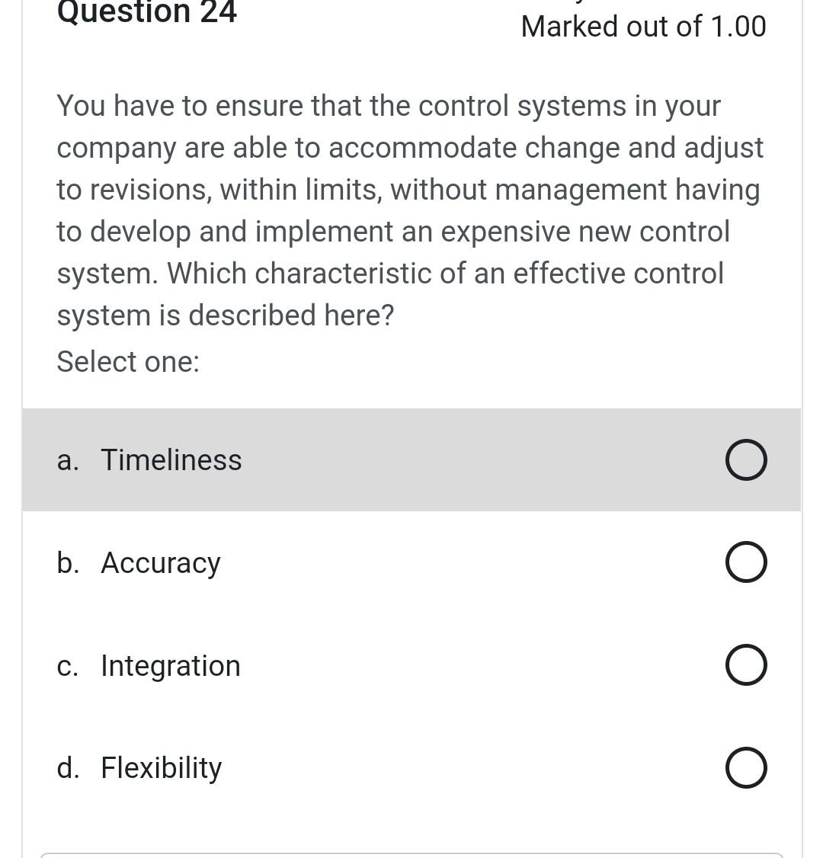
Task: Click the highlighted Timeliness answer row
Action: pyautogui.click(x=411, y=459)
